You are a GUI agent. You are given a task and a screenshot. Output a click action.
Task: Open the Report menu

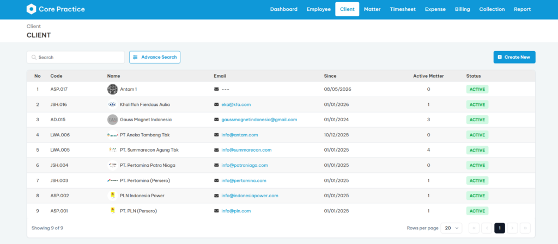coord(522,9)
